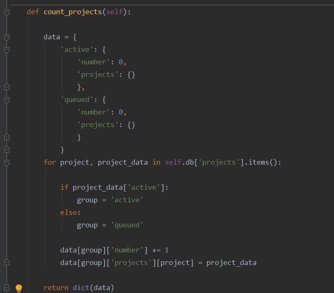This screenshot has width=334, height=293.
Task: Click the 'active' key in data dictionary
Action: (x=76, y=49)
